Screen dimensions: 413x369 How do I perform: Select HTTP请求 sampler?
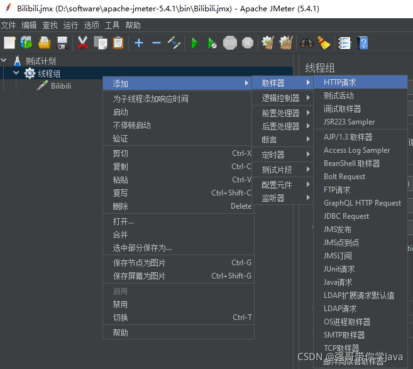tap(361, 82)
